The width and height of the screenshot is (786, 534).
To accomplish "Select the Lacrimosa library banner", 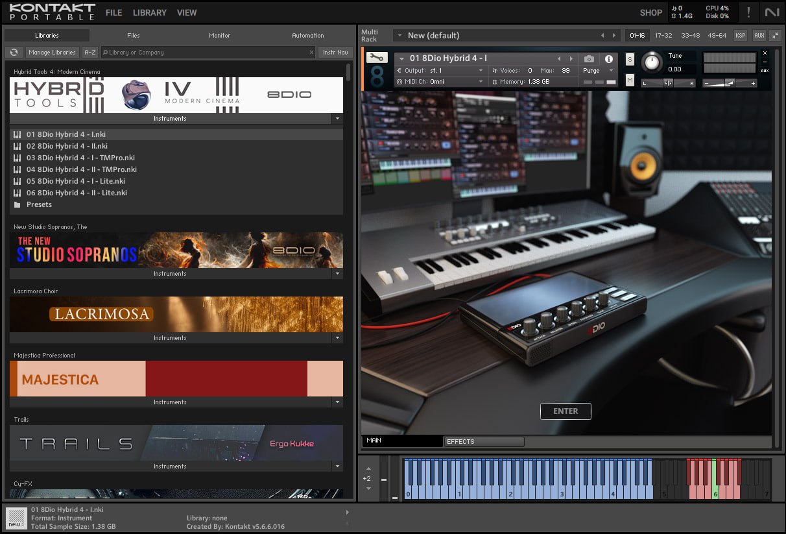I will tap(176, 315).
